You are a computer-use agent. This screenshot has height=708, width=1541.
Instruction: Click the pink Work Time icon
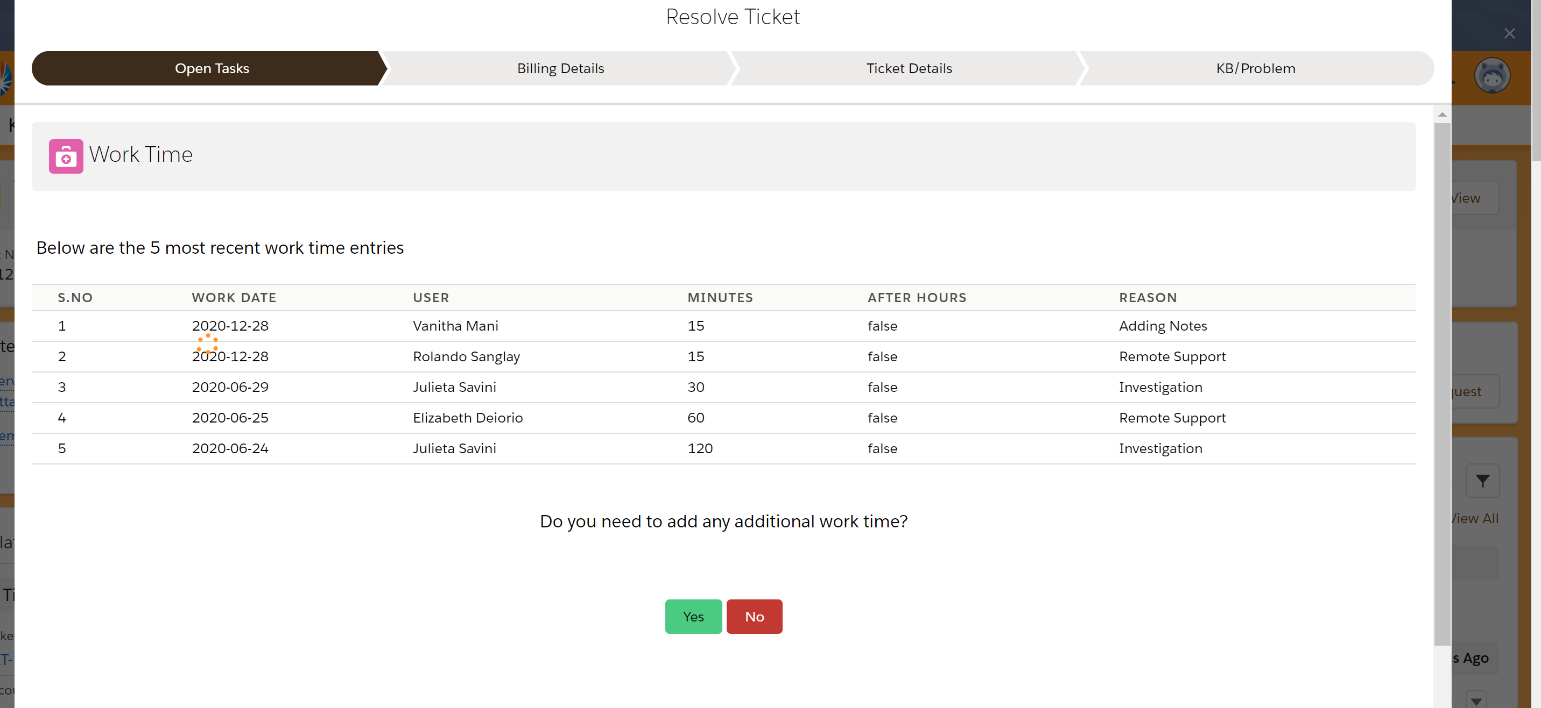coord(66,156)
